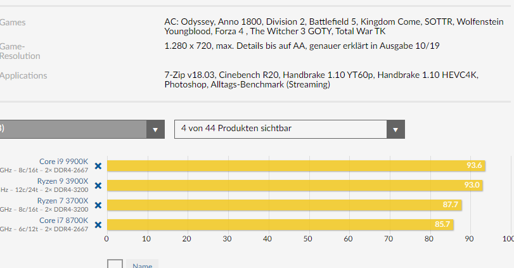Tick the checkbox next to the Name header
The image size is (514, 268).
point(115,264)
